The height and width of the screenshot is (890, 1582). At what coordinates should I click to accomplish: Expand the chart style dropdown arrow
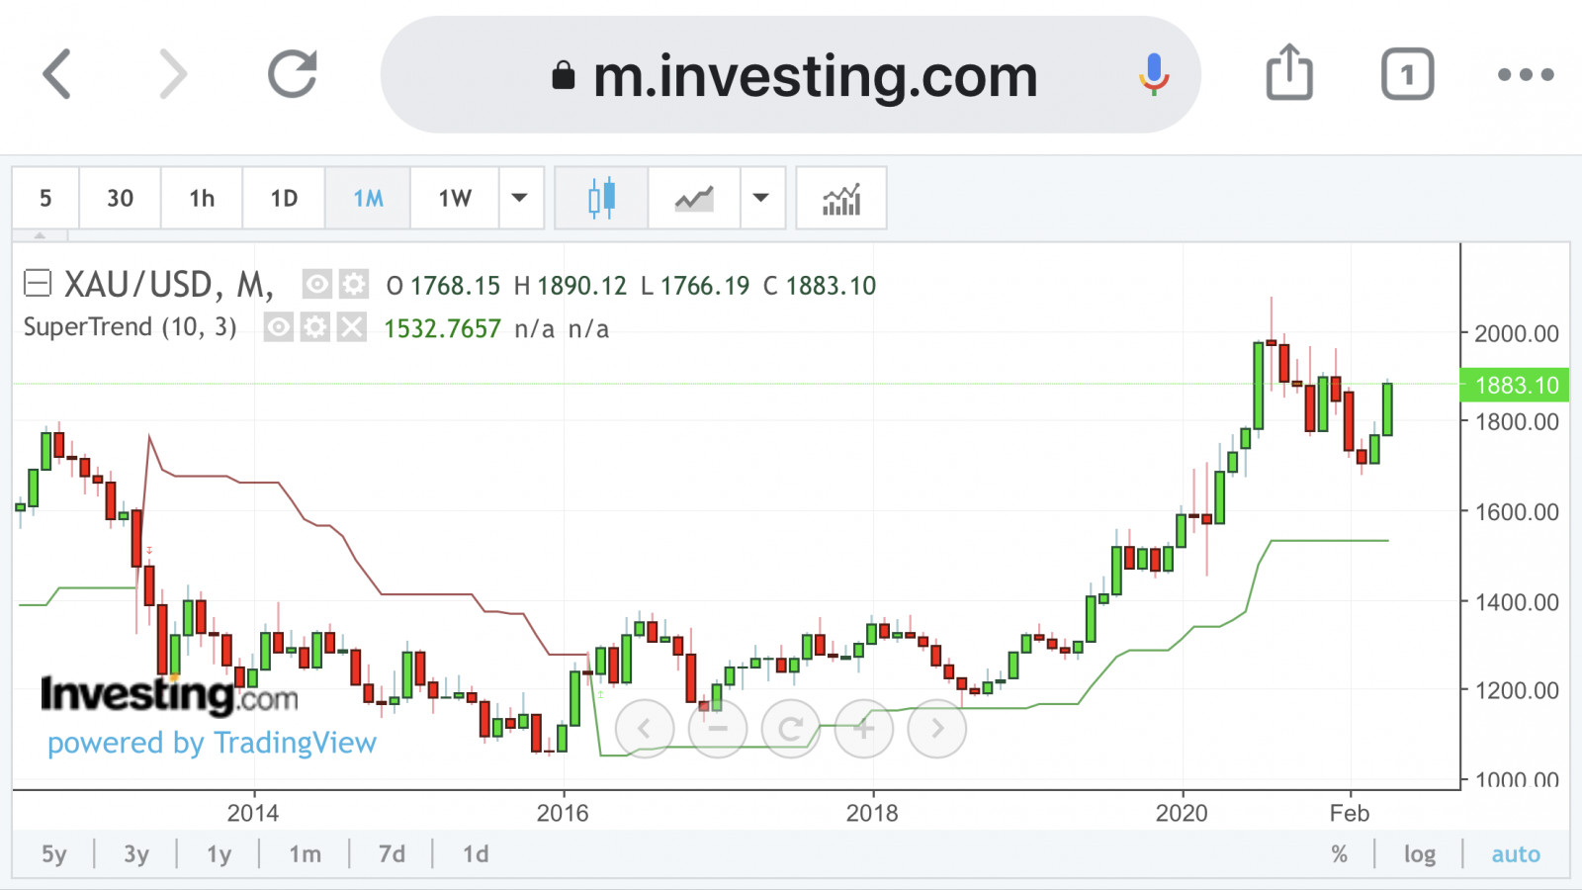[761, 198]
